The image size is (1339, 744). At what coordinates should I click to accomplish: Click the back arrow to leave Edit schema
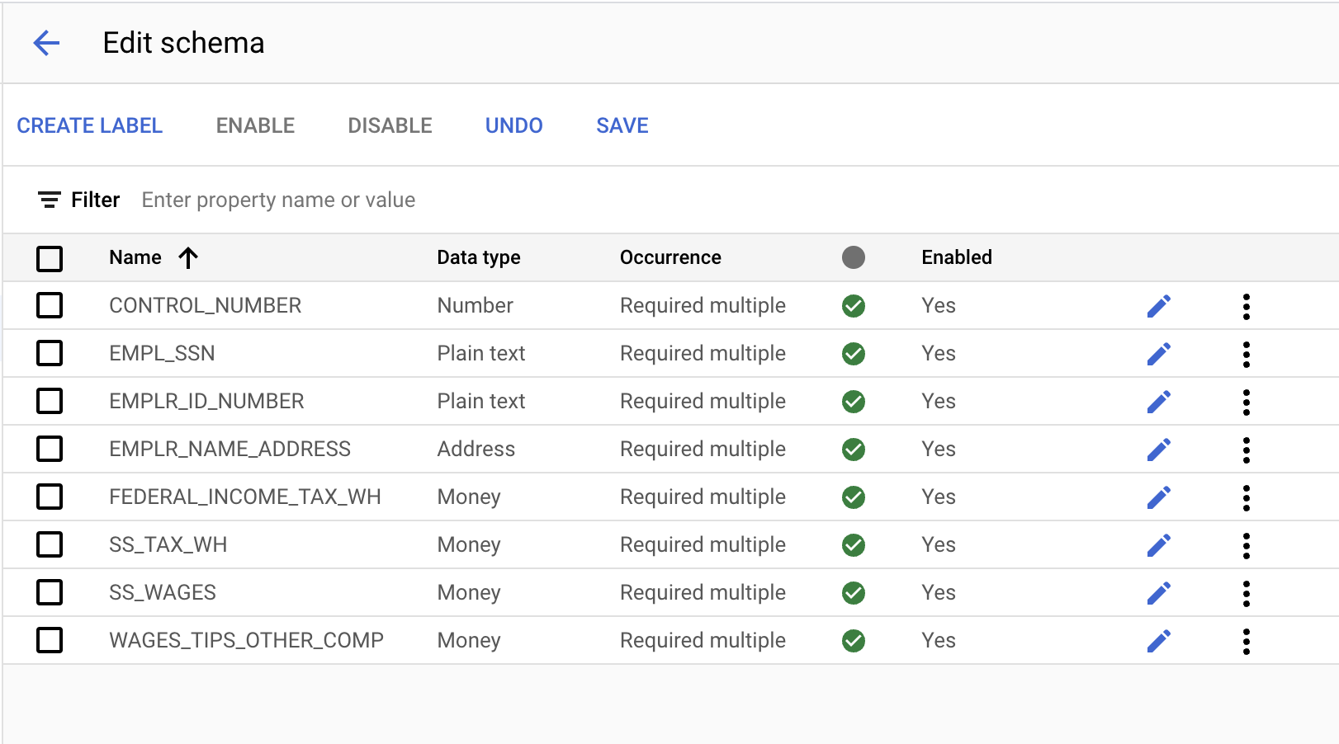(x=47, y=42)
